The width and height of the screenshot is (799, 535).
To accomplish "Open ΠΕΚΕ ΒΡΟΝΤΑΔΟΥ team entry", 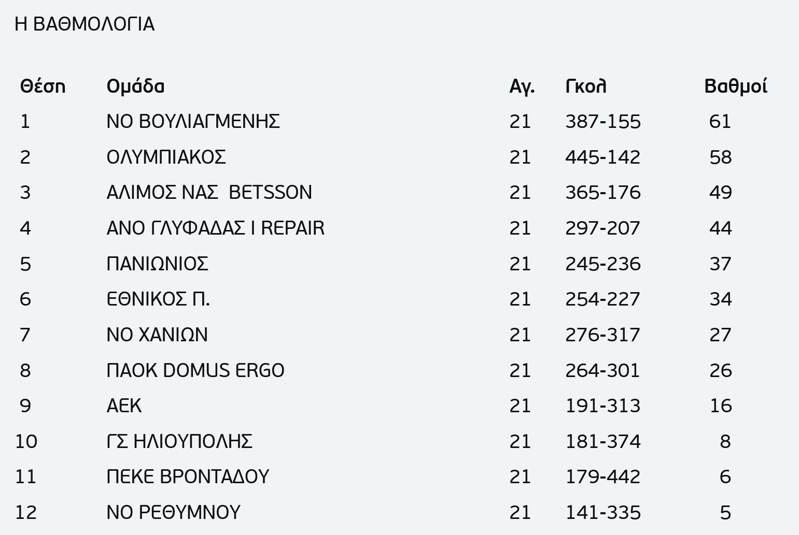I will point(188,476).
